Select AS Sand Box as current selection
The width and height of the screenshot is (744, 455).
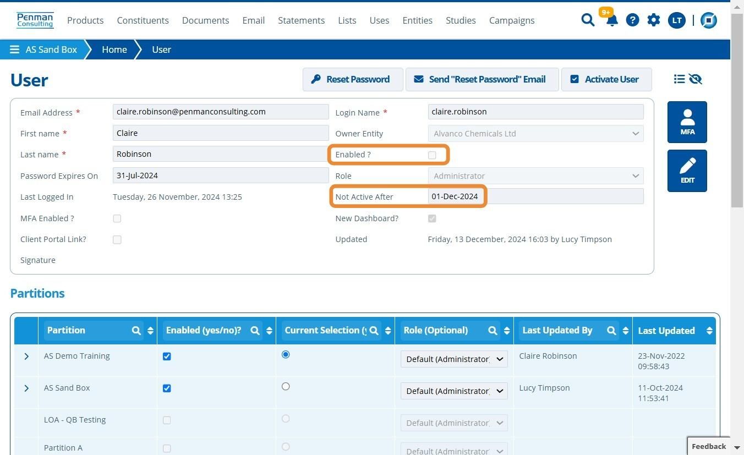(286, 387)
